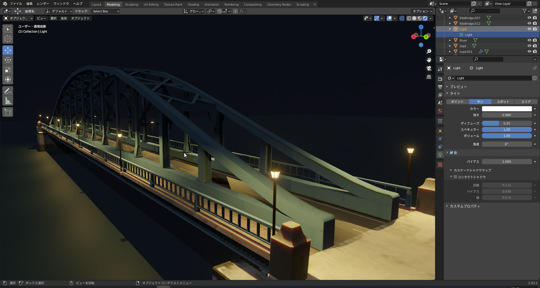Image resolution: width=540 pixels, height=288 pixels.
Task: Expand the Custom Properties panel
Action: point(465,206)
